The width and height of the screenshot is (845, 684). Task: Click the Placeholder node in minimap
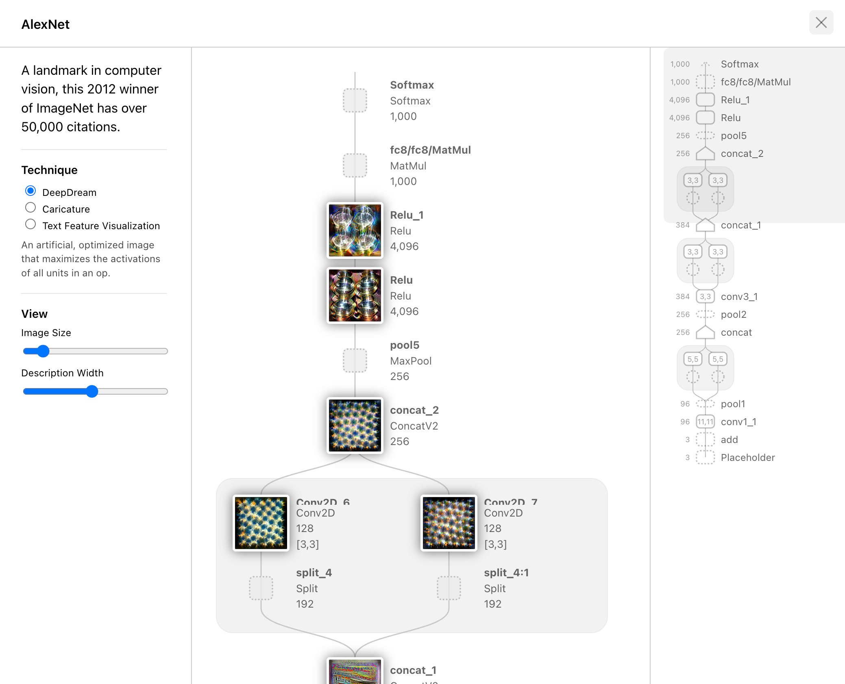click(705, 458)
